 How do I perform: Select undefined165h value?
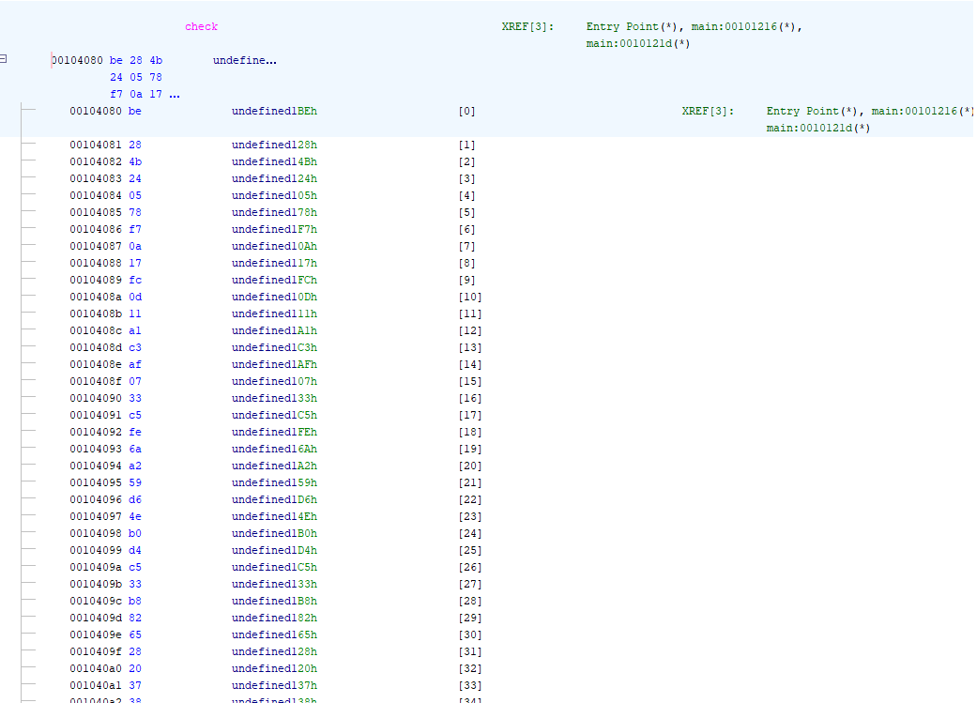(x=274, y=634)
